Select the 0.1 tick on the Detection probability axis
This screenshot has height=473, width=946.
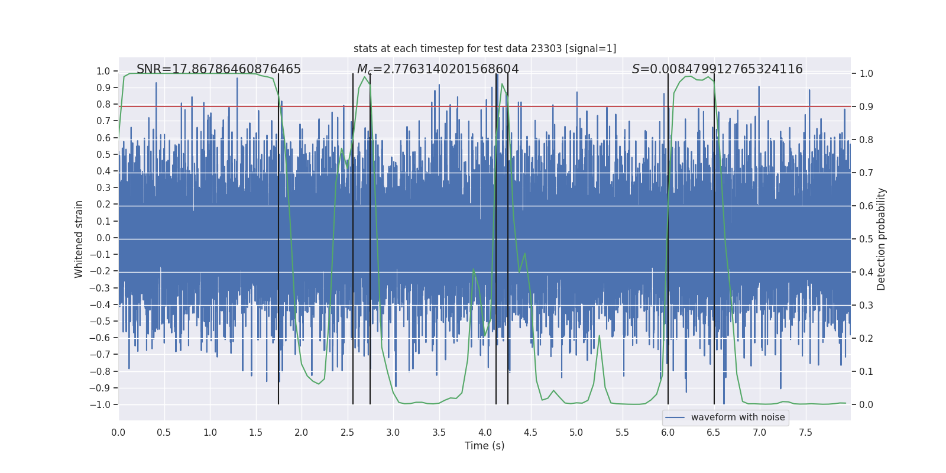pos(866,372)
